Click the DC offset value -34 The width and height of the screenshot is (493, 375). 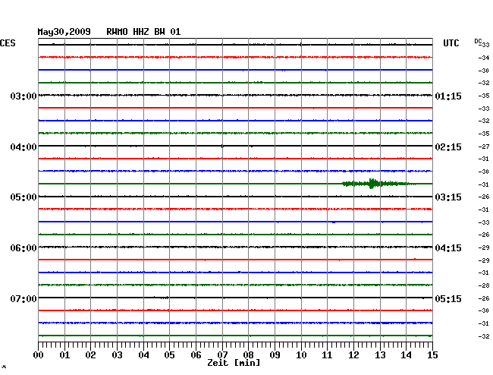click(x=484, y=58)
